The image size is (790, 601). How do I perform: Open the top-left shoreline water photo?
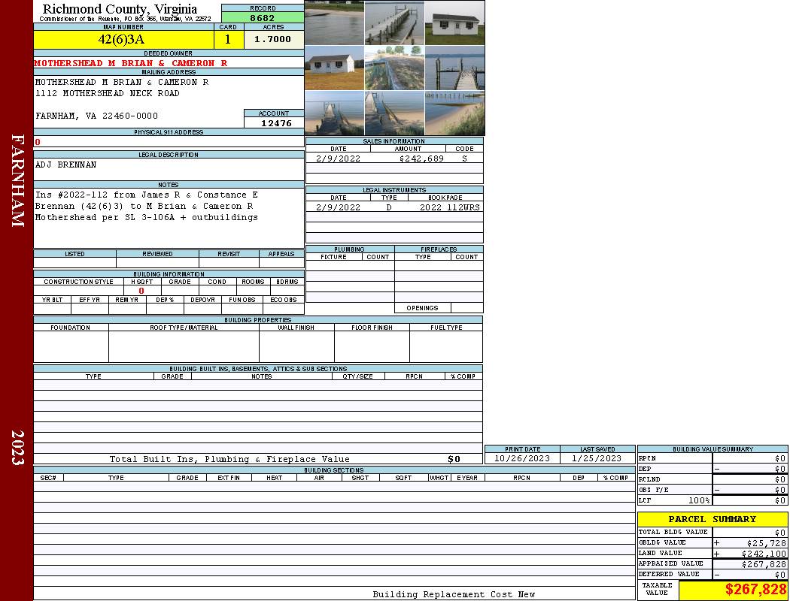click(334, 23)
